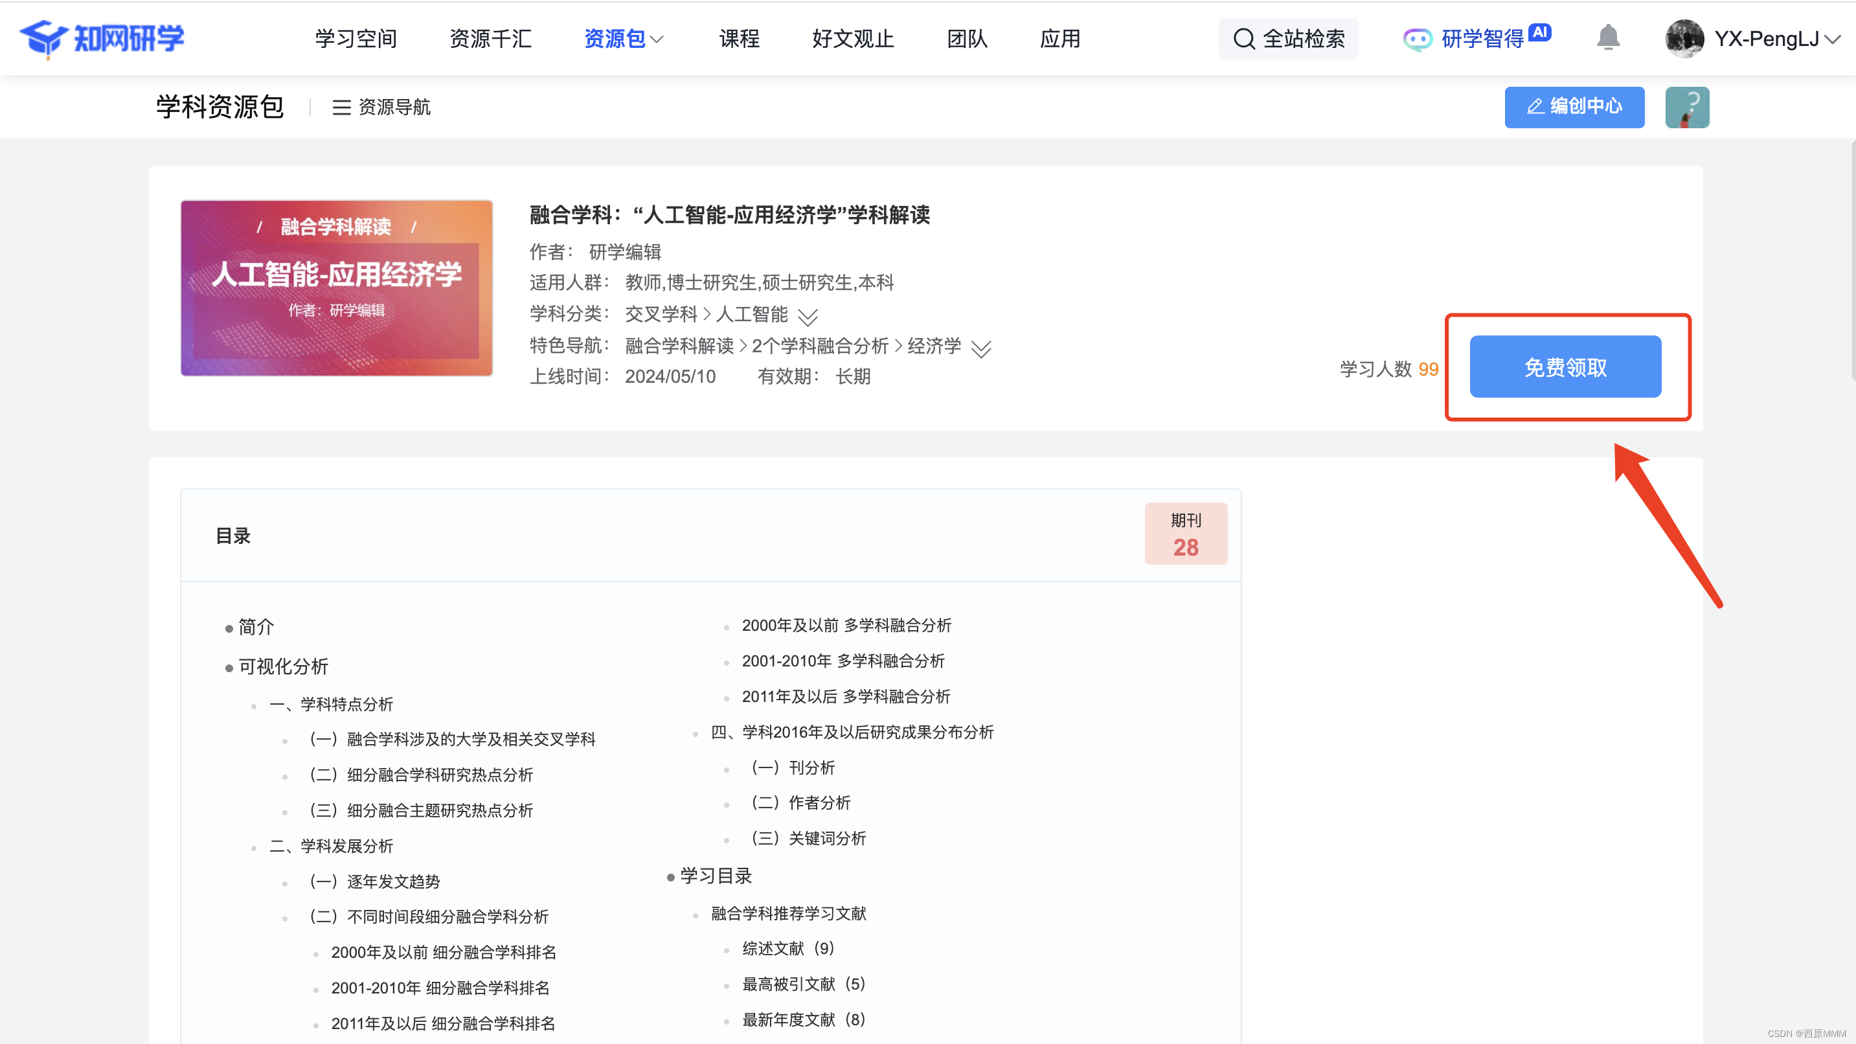The width and height of the screenshot is (1856, 1044).
Task: Open 资源导航 hamburger menu icon
Action: (341, 108)
